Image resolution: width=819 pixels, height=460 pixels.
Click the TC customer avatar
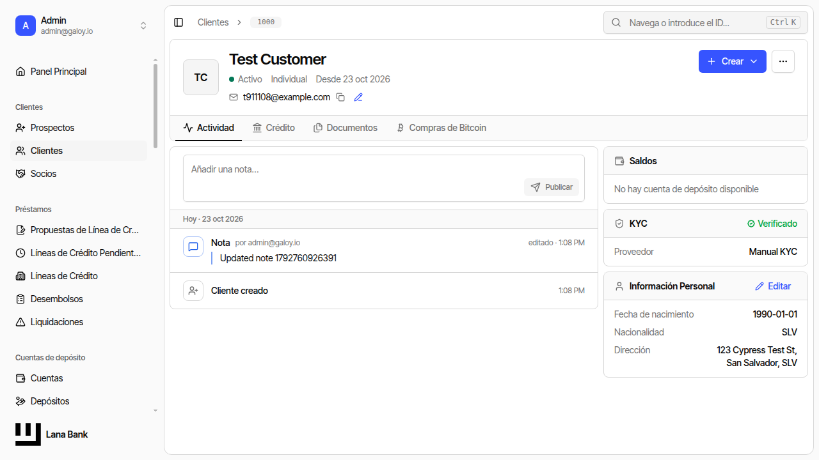[x=201, y=77]
